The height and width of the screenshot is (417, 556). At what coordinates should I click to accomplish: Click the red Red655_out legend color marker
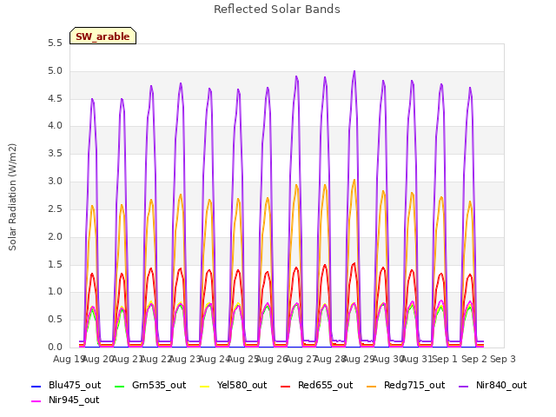coord(286,386)
